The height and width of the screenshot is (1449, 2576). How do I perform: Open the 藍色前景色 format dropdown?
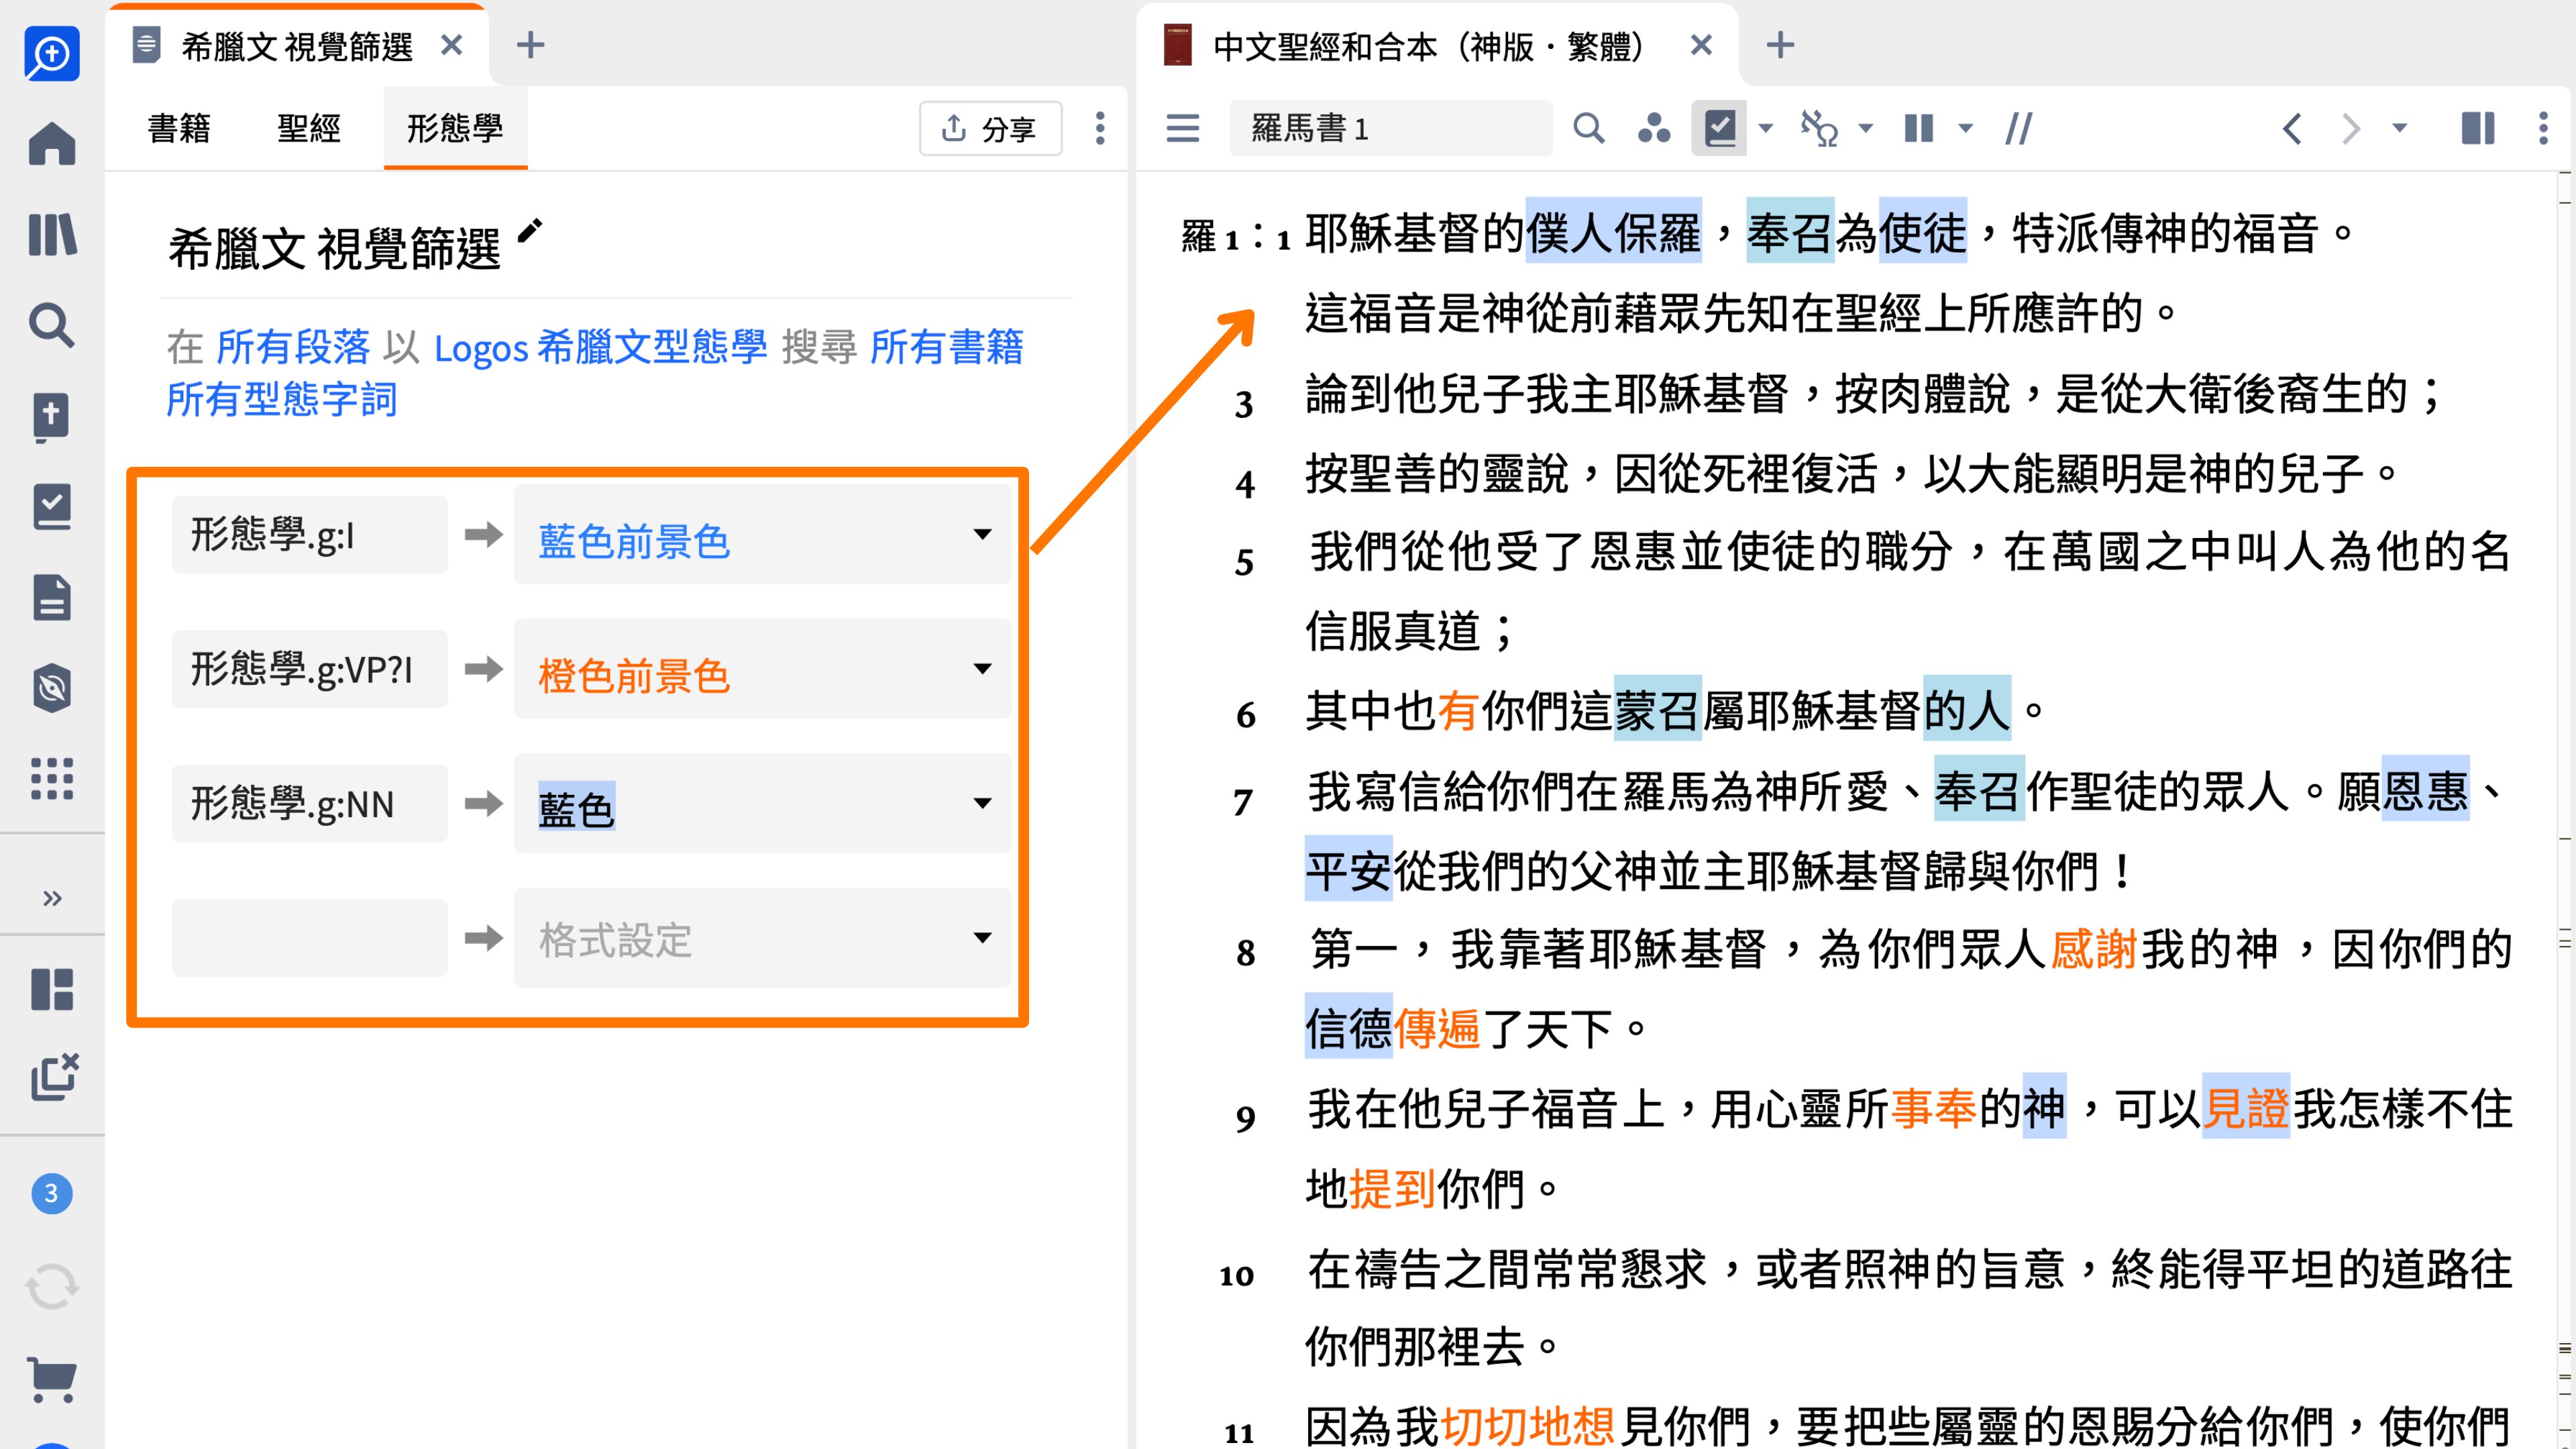[x=762, y=535]
